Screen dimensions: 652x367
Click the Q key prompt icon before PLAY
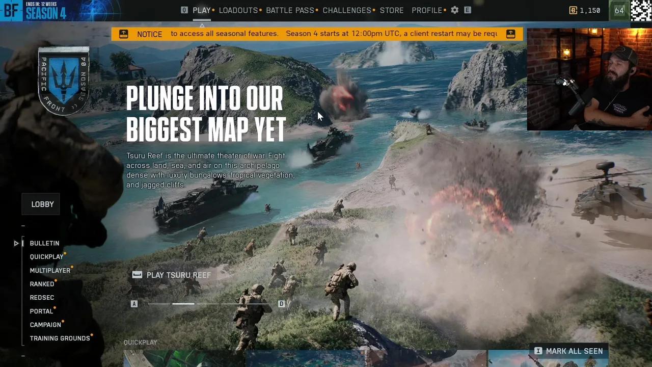(x=184, y=10)
